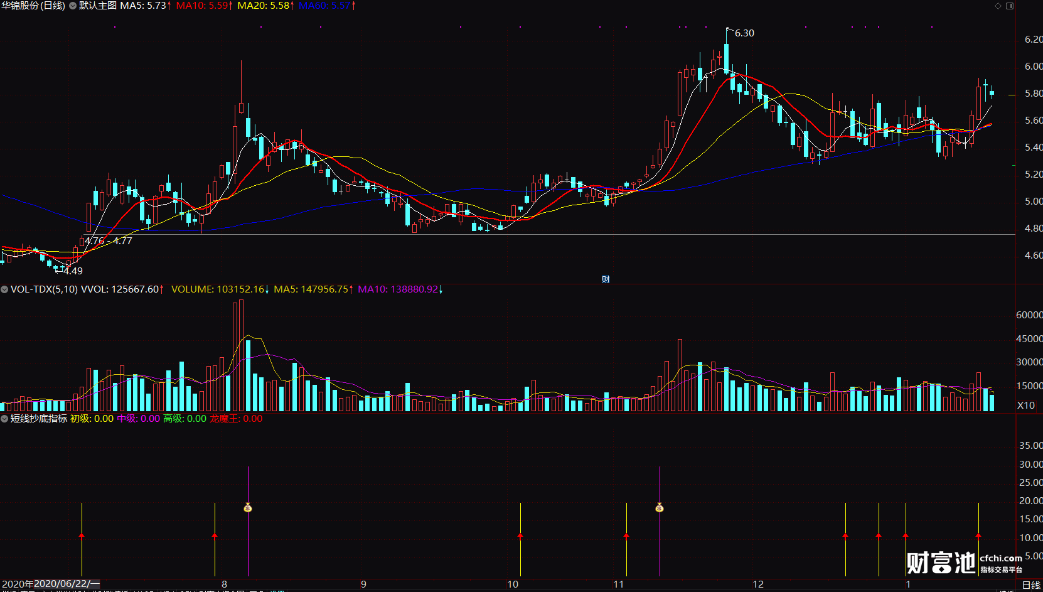This screenshot has height=592, width=1043.
Task: Click the 龙魔王: 0.00 value
Action: point(236,419)
